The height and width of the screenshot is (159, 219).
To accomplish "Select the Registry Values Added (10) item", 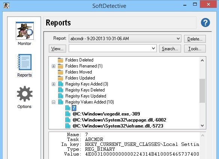I will (x=89, y=102).
